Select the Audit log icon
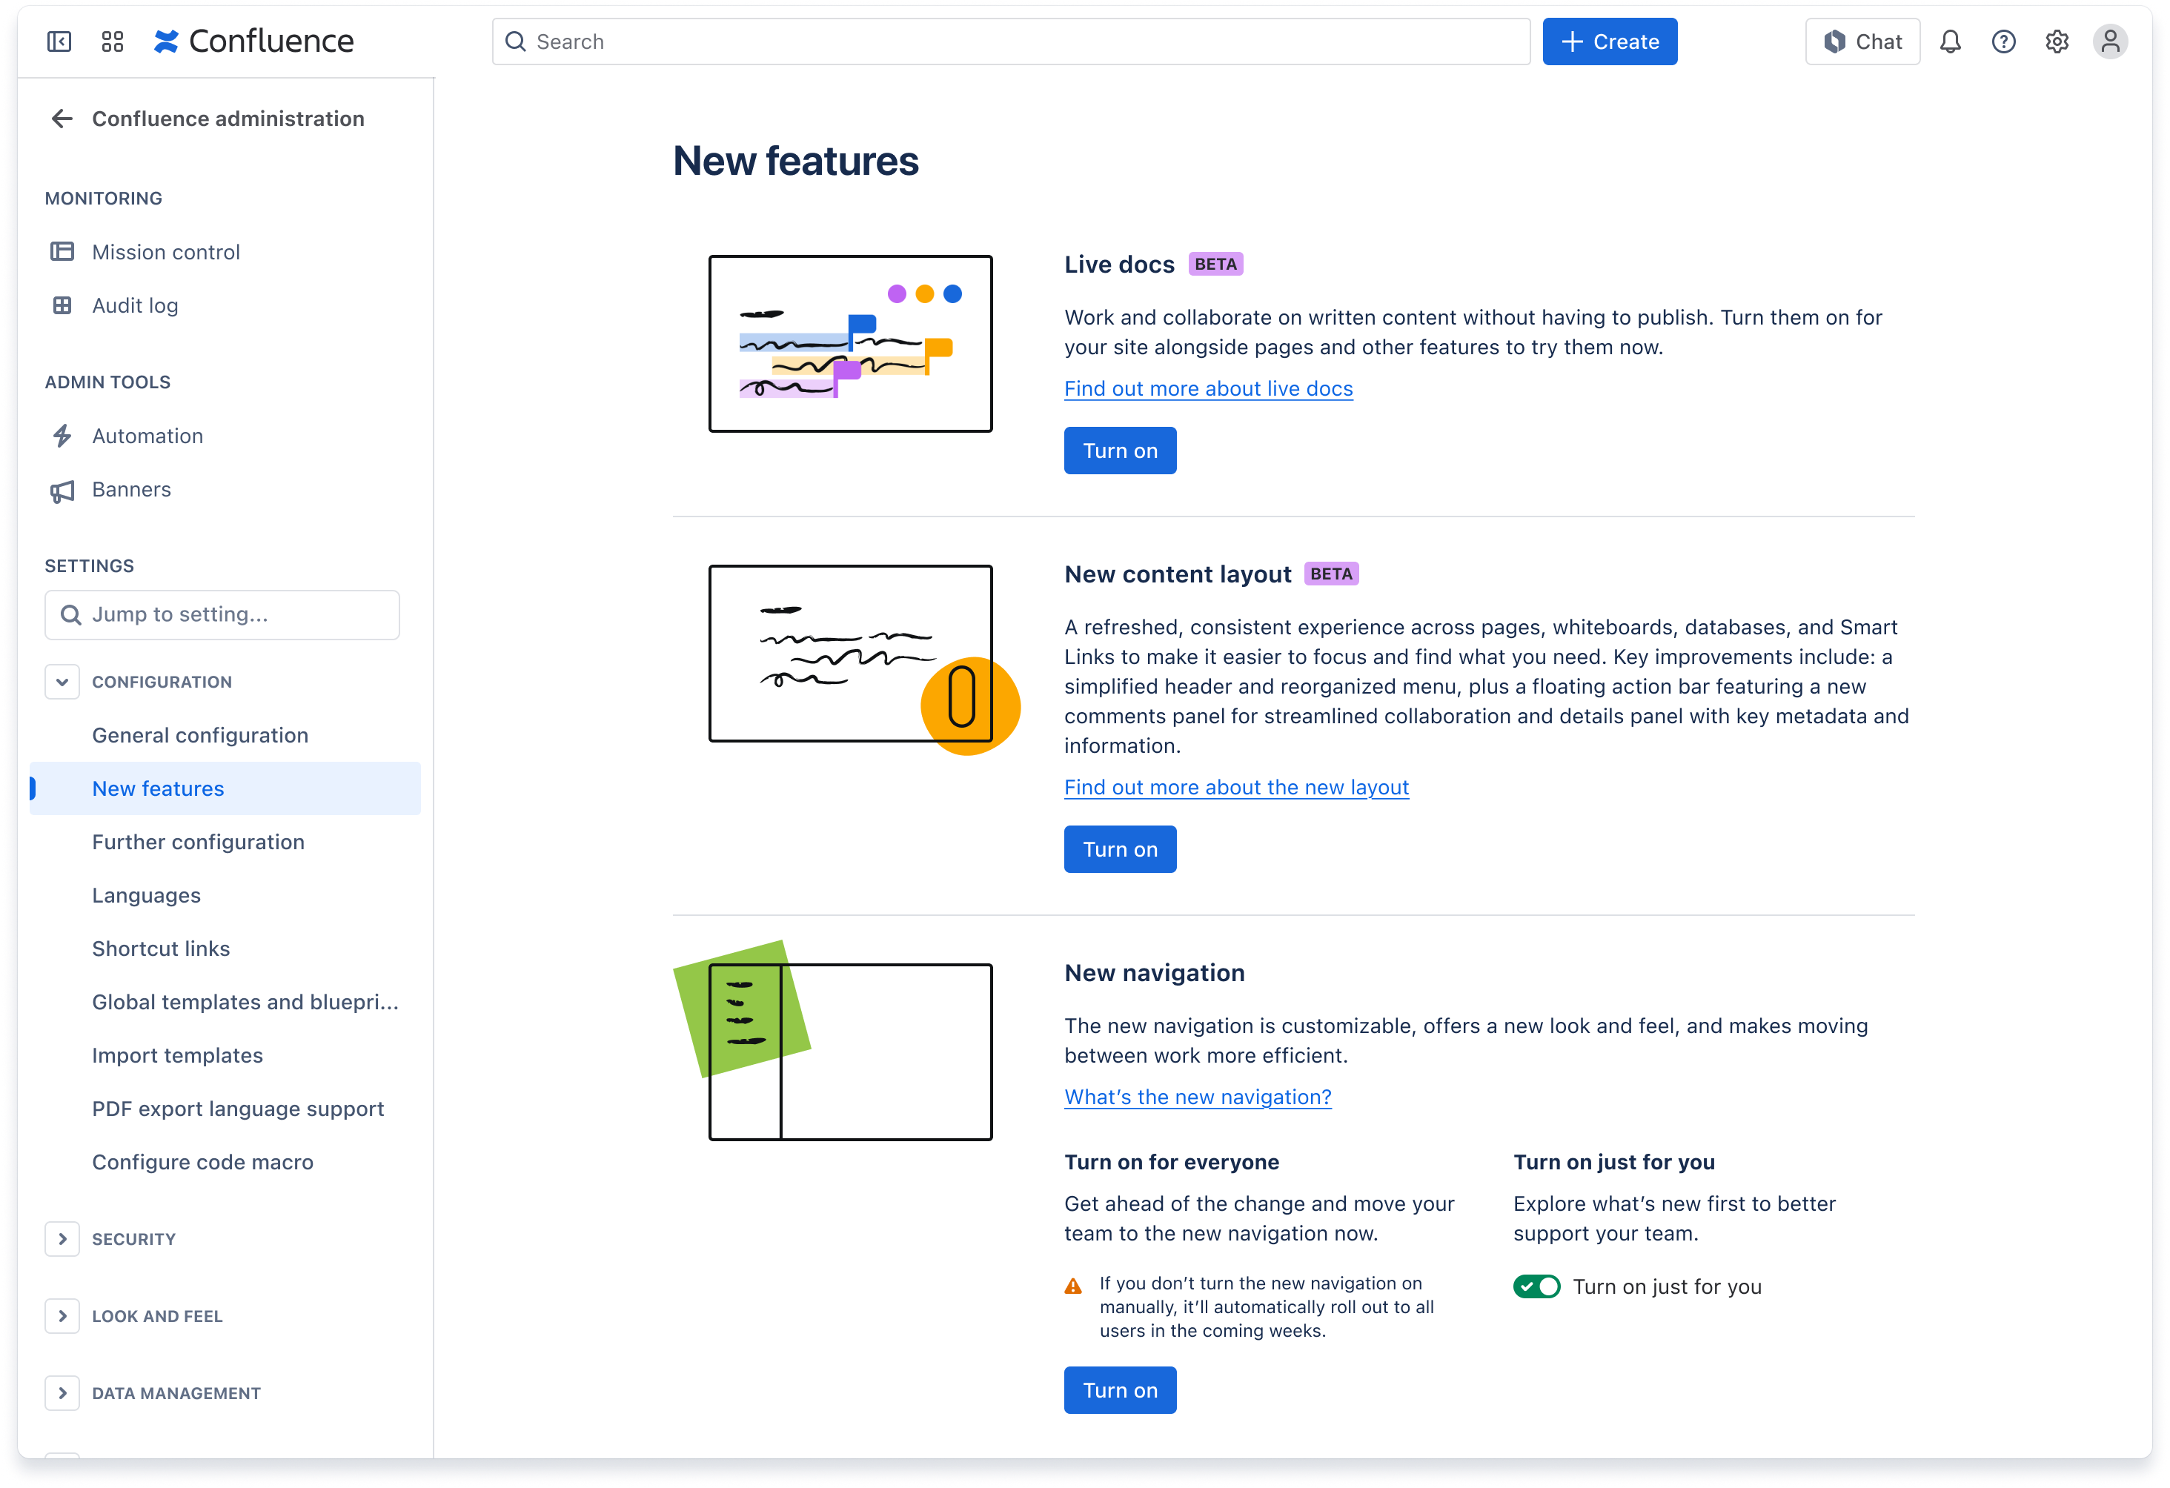Screen dimensions: 2170x1488 point(62,305)
